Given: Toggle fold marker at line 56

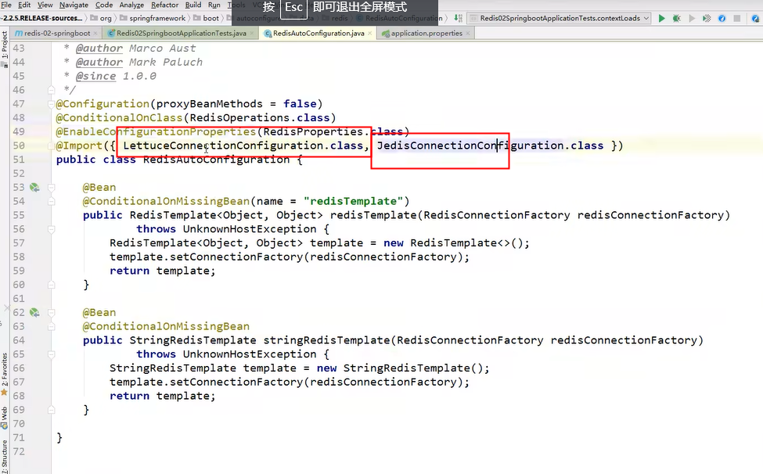Looking at the screenshot, I should coord(51,229).
